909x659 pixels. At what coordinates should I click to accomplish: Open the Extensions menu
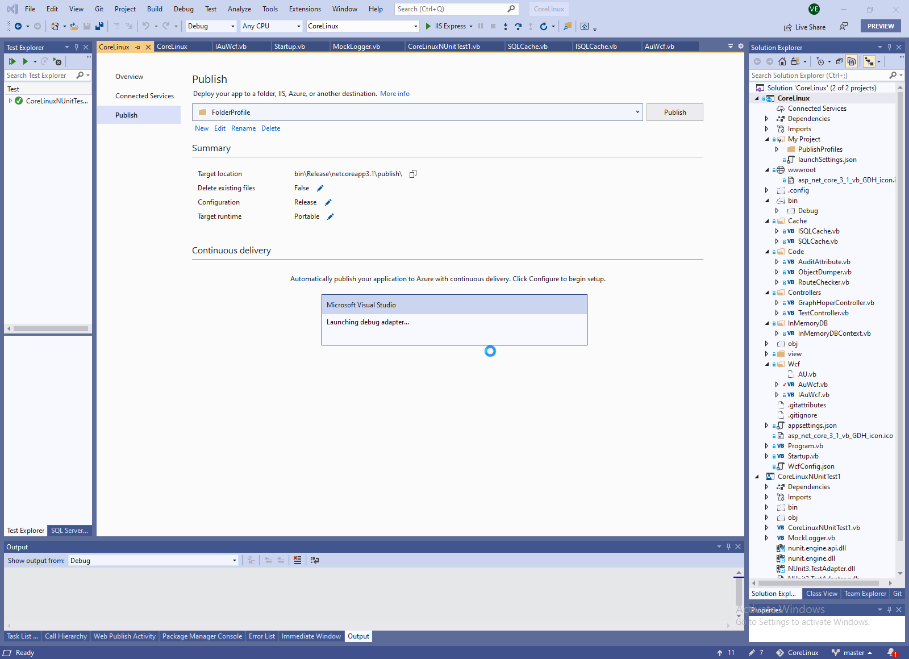coord(305,9)
